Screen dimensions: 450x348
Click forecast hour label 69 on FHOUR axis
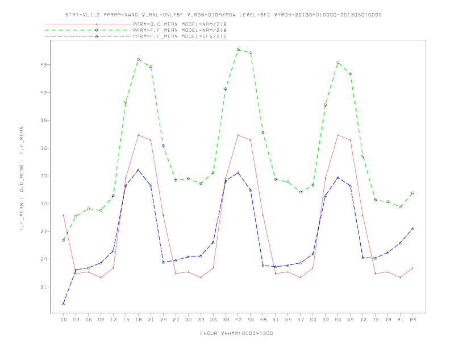351,320
